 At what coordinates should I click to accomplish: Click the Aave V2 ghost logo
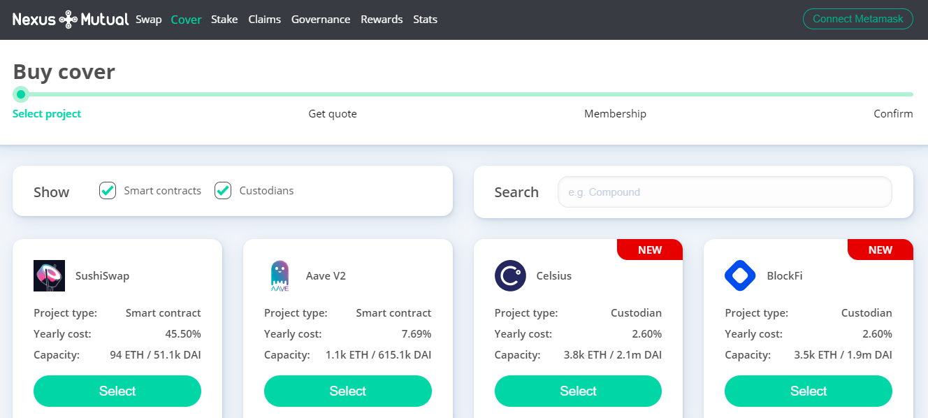[280, 276]
